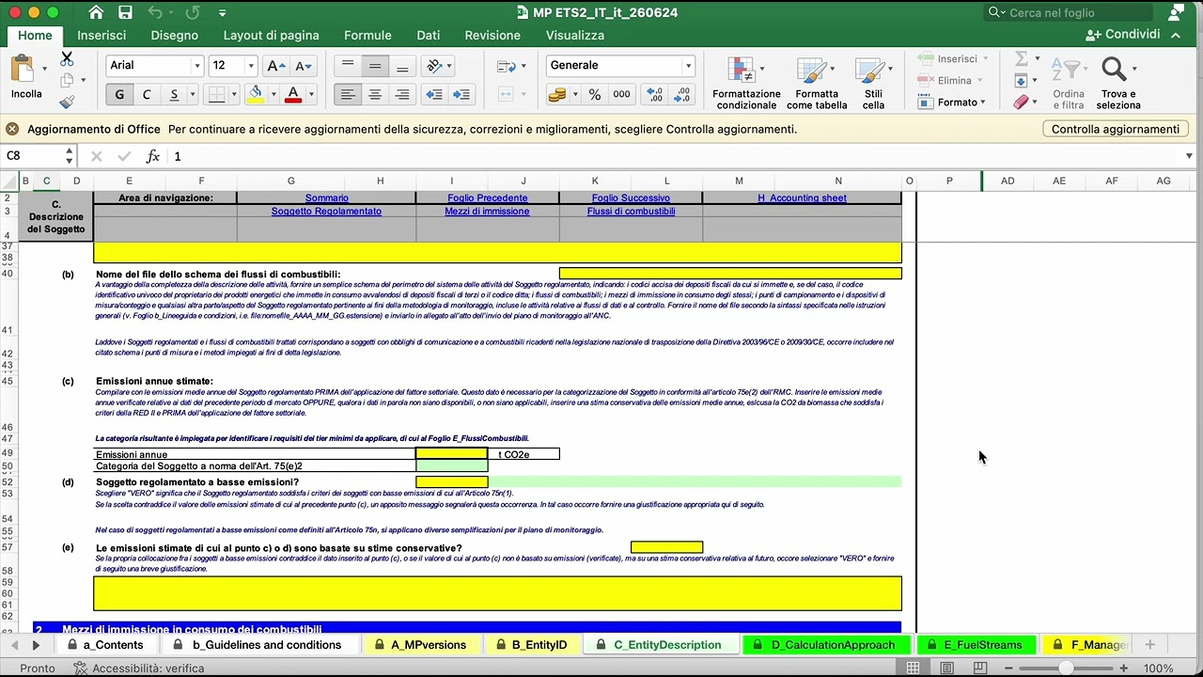
Task: Click the zoom slider handle
Action: (x=1066, y=669)
